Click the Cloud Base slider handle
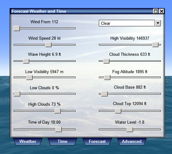 pos(104,94)
